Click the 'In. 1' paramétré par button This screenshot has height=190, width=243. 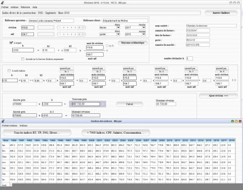point(67,72)
